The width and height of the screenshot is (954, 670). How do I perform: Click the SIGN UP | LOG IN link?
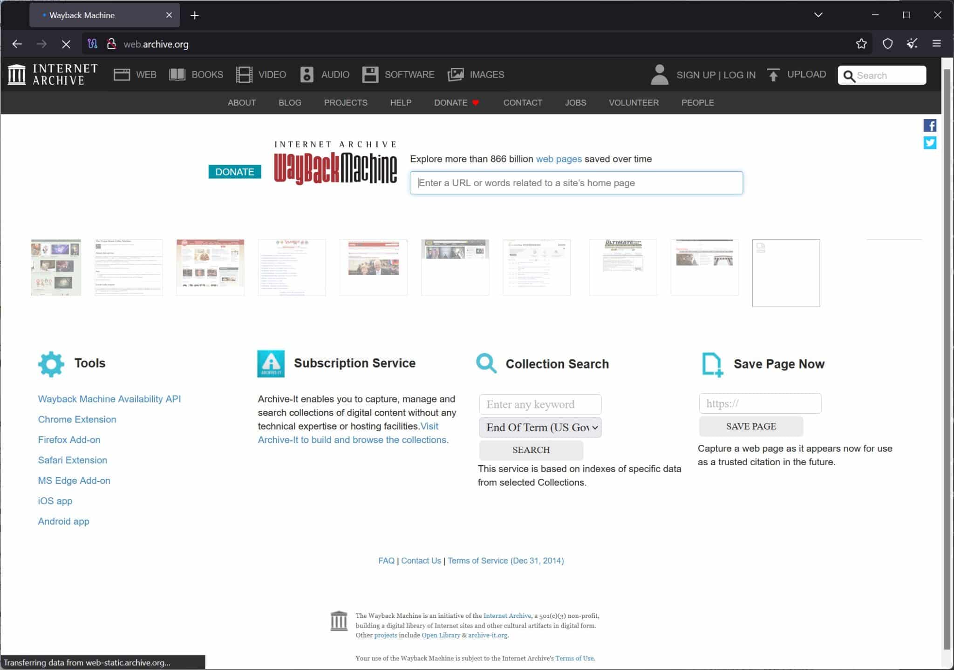click(716, 75)
